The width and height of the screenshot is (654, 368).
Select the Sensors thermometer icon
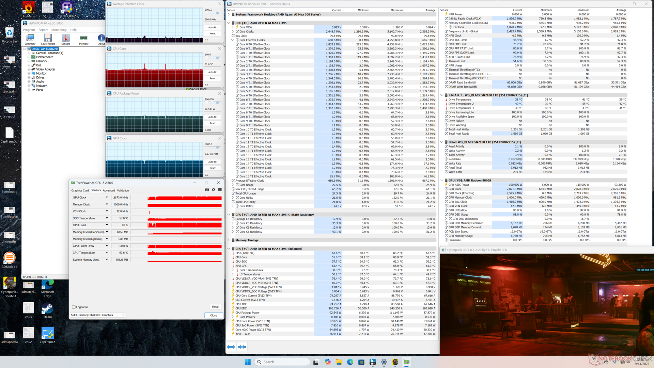tap(66, 39)
